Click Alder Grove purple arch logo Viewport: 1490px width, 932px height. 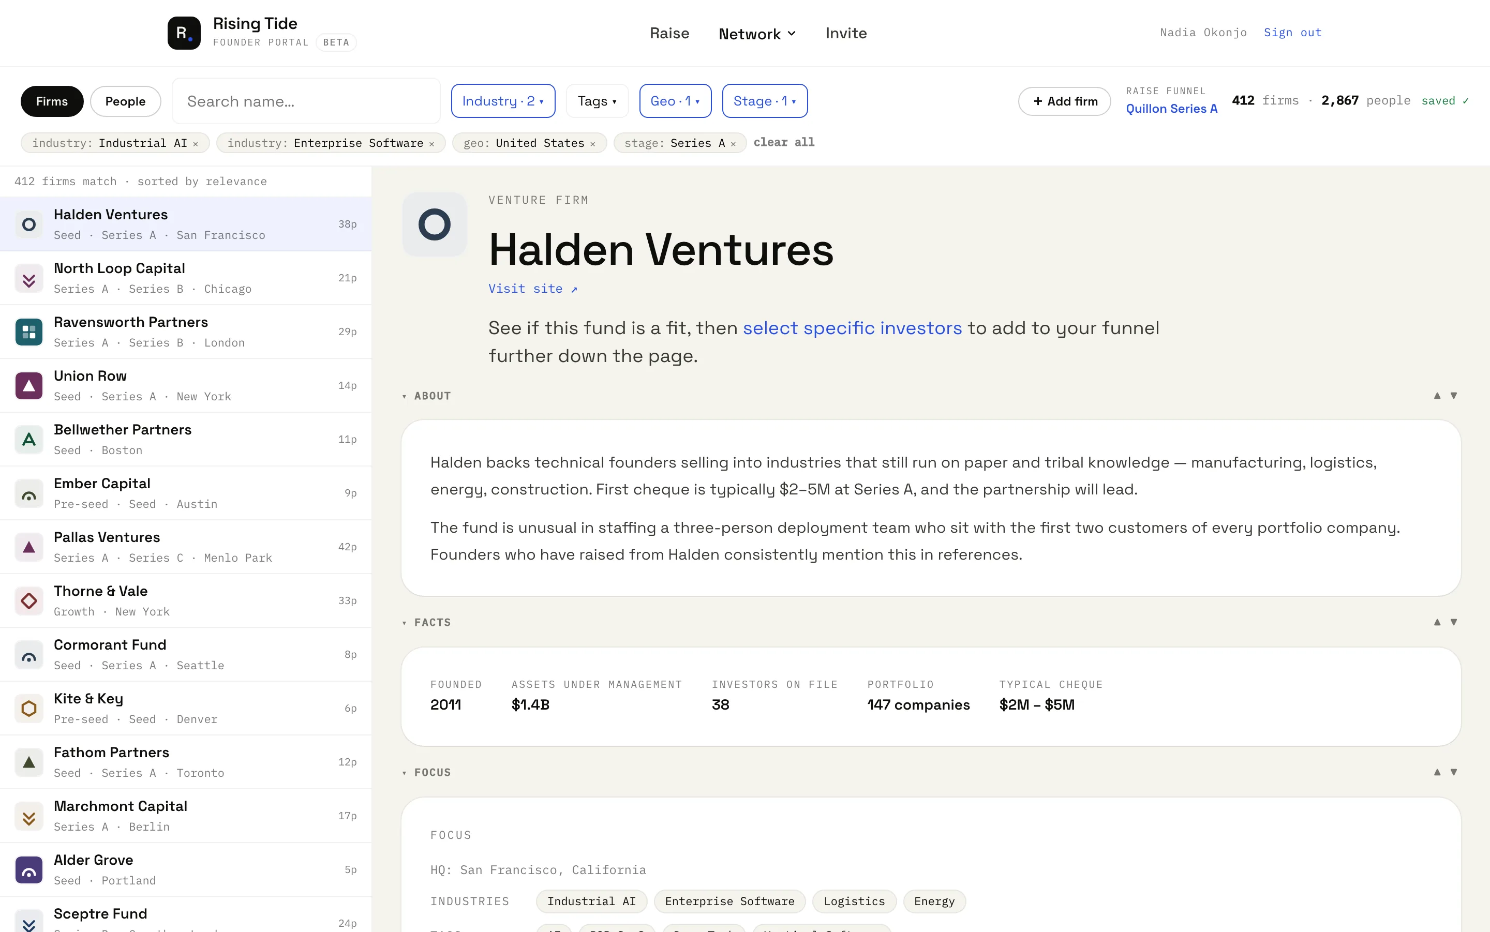pyautogui.click(x=29, y=870)
